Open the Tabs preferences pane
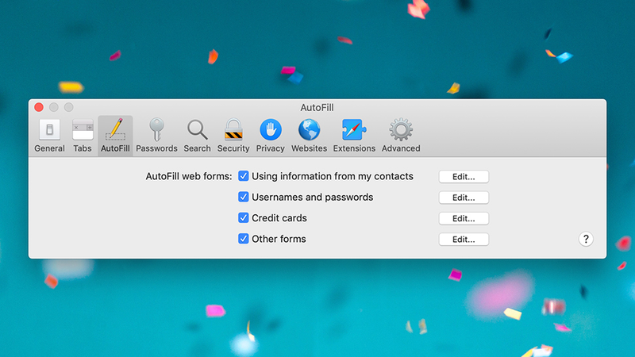This screenshot has height=357, width=635. (x=83, y=136)
